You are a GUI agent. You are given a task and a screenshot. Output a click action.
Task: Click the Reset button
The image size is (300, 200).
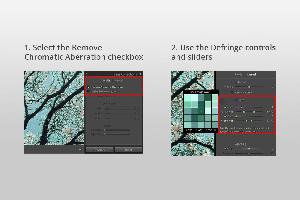[128, 150]
